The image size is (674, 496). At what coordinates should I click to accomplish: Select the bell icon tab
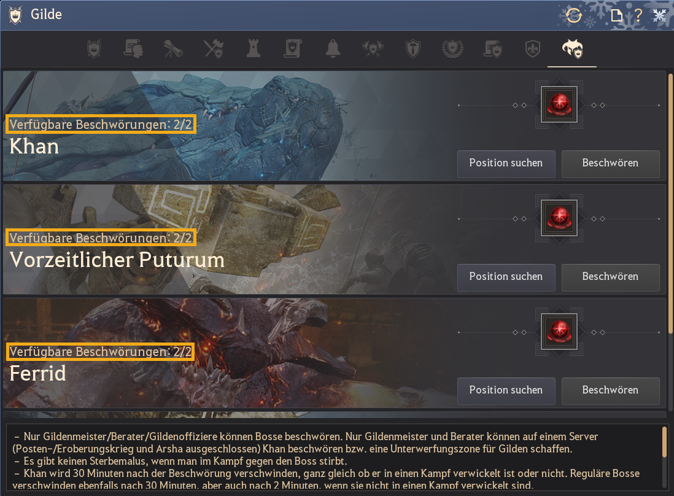point(333,48)
